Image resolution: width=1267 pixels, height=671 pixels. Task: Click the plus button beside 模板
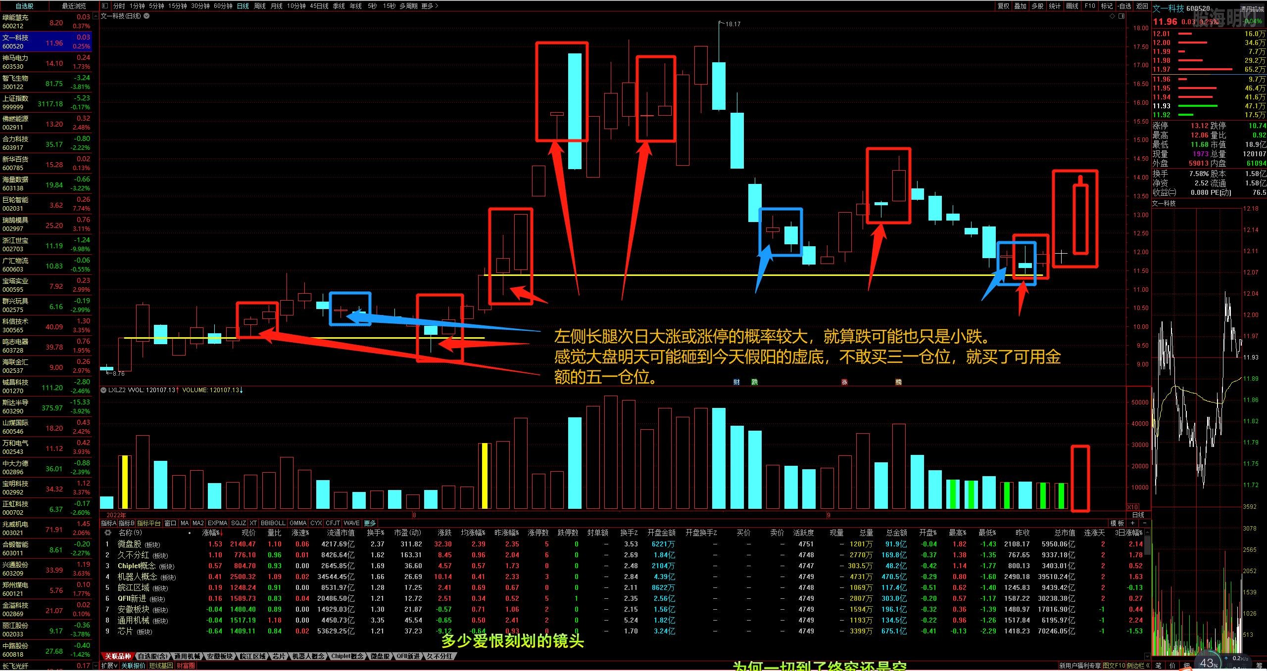click(1132, 523)
